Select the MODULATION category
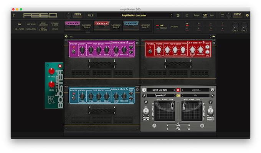261x153 pixels. [31, 29]
